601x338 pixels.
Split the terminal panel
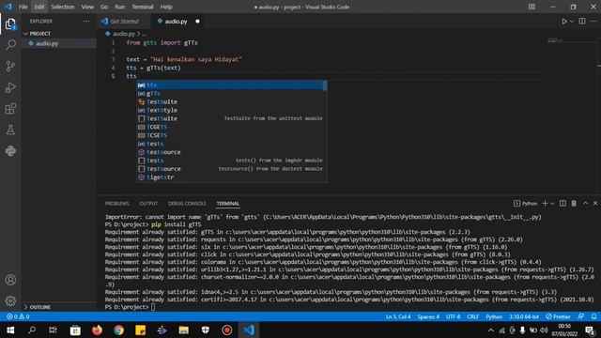[x=562, y=204]
